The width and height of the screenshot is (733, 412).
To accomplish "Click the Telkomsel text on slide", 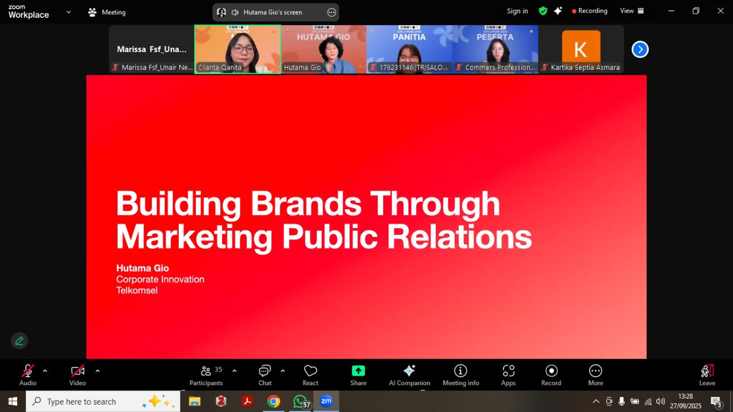I will coord(137,291).
